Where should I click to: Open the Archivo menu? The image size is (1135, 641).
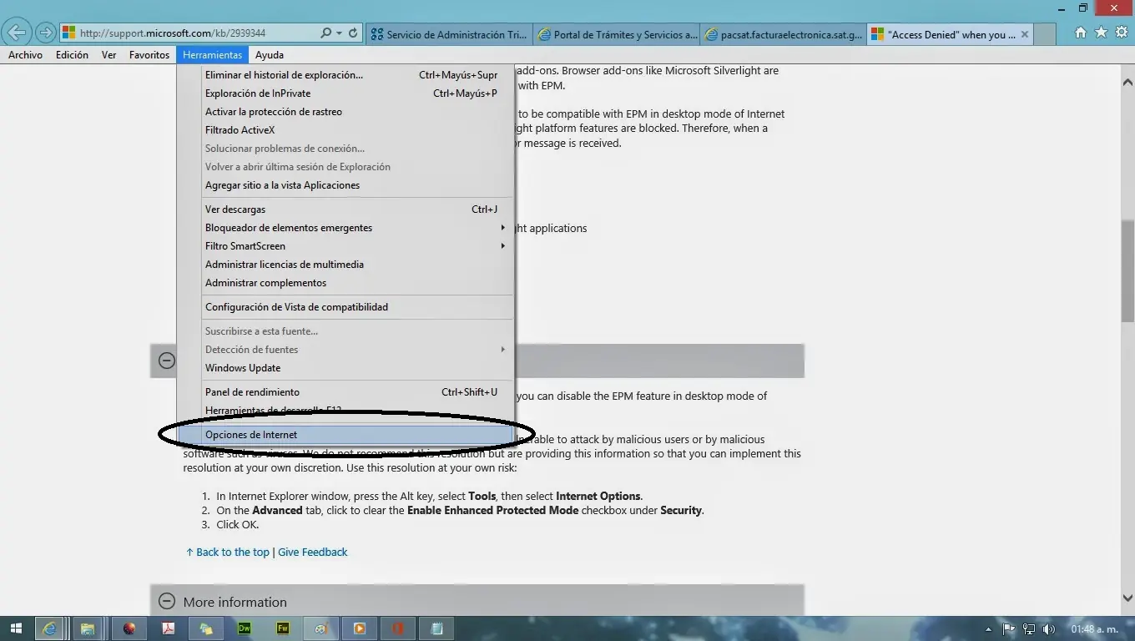click(25, 55)
